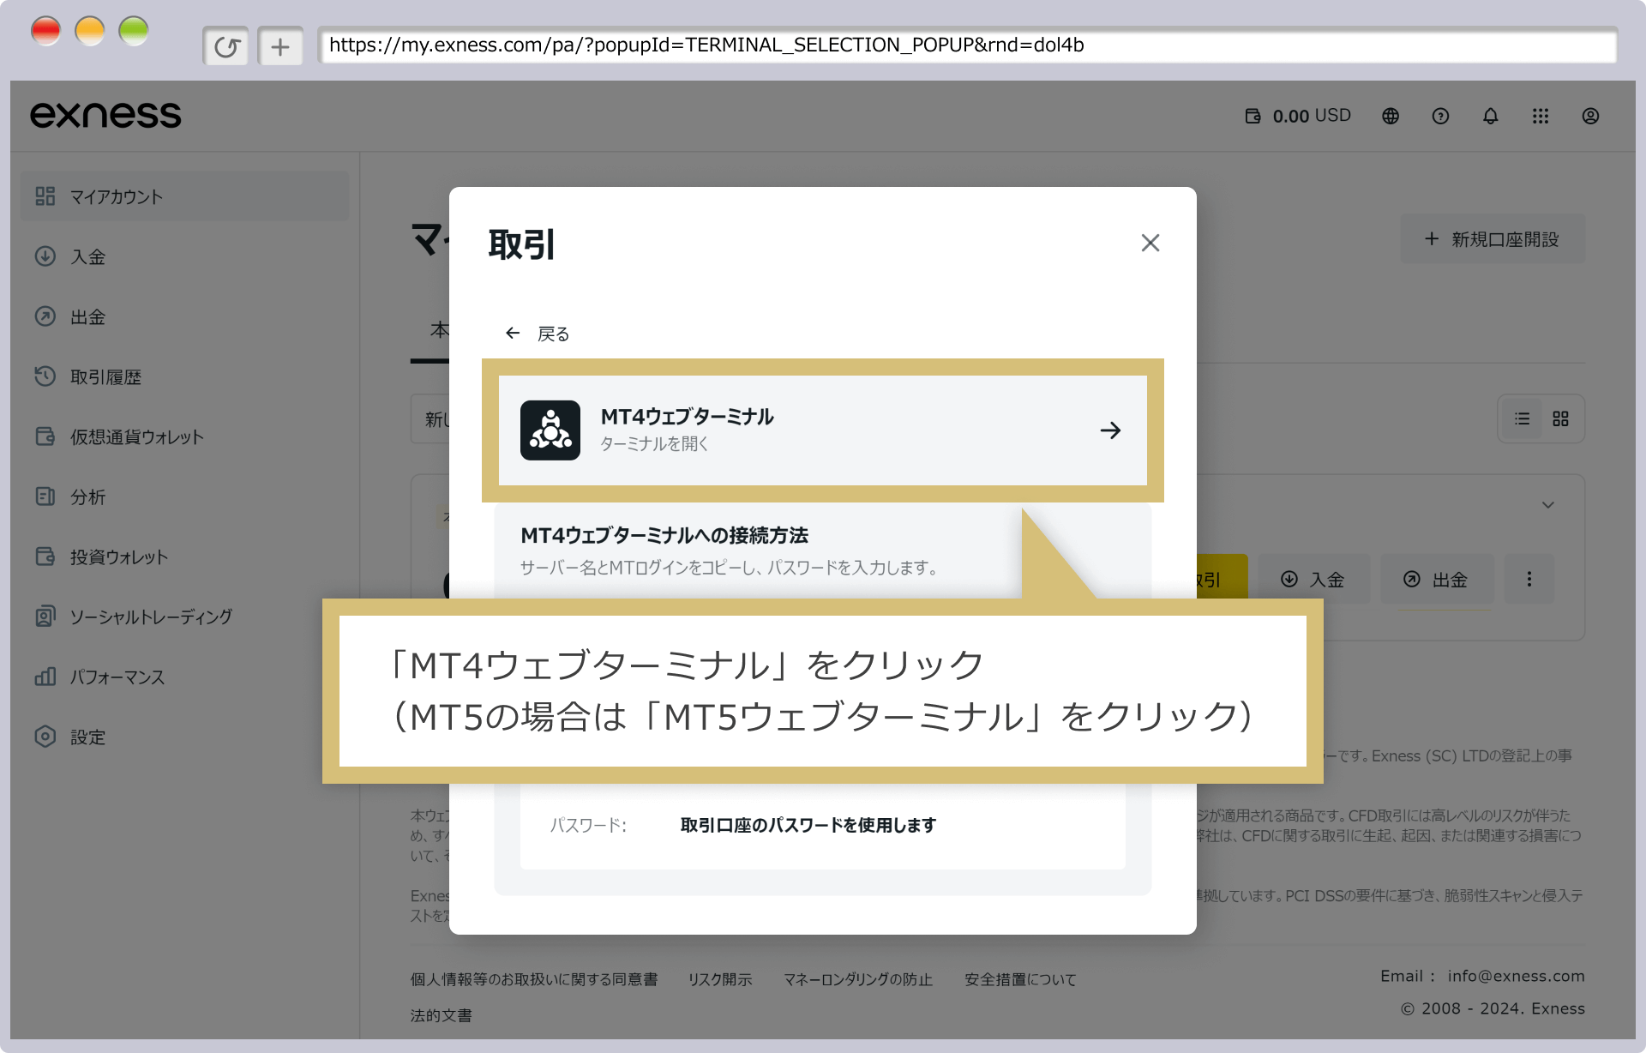Click the 入金 download-circle sidebar icon
Image resolution: width=1646 pixels, height=1053 pixels.
[x=45, y=256]
